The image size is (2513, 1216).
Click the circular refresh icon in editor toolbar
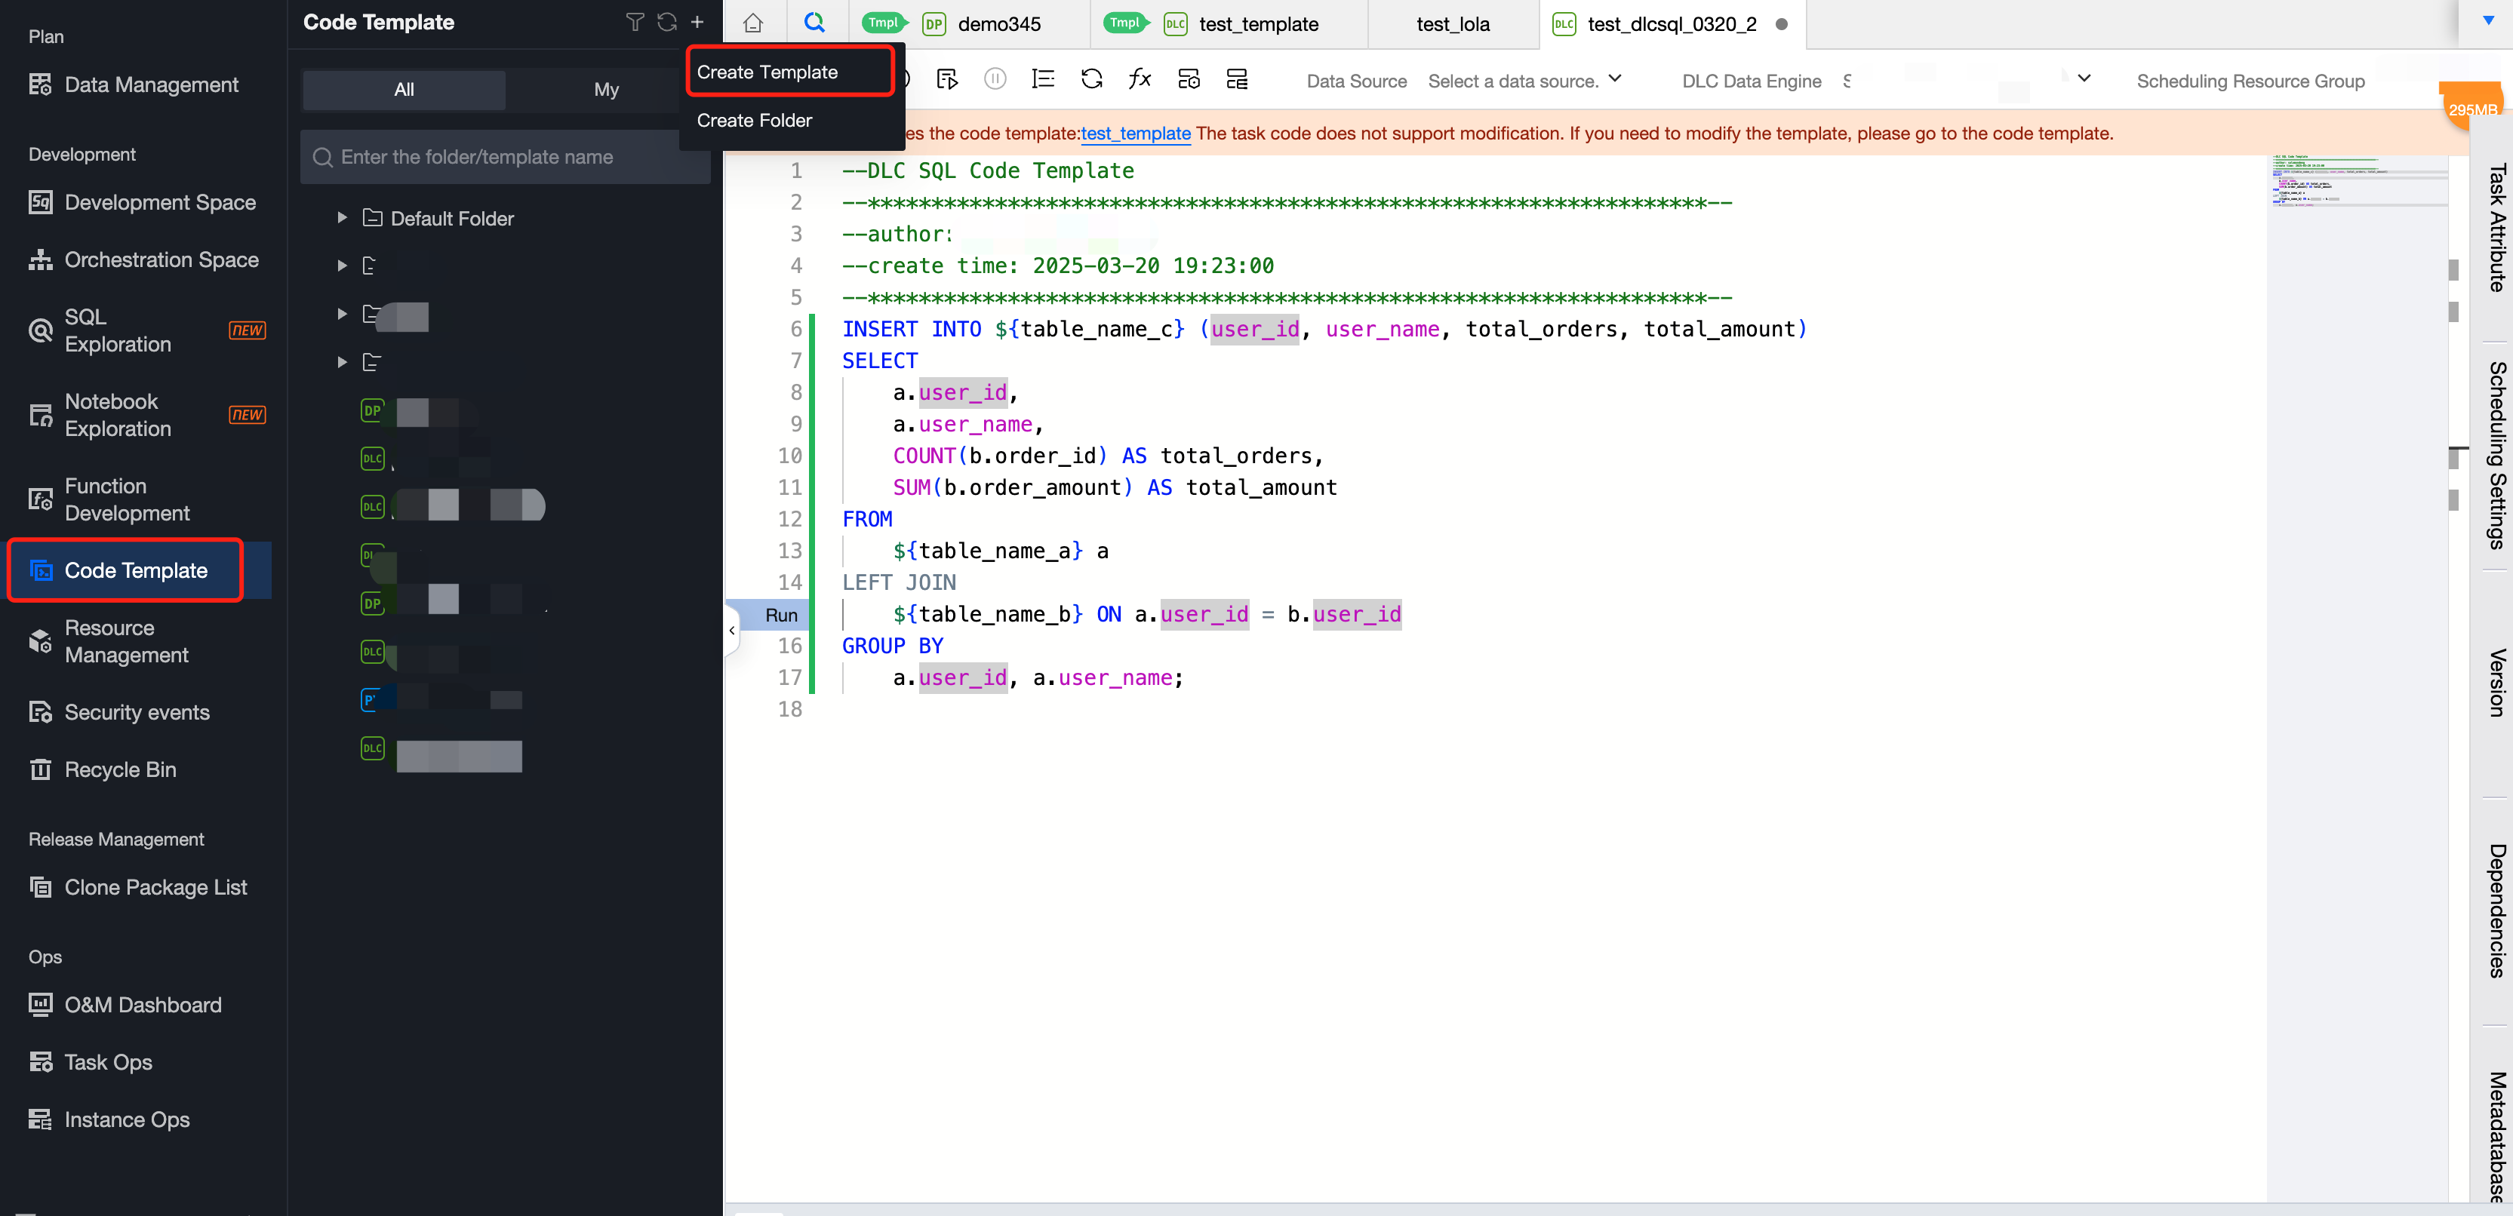pyautogui.click(x=1092, y=80)
